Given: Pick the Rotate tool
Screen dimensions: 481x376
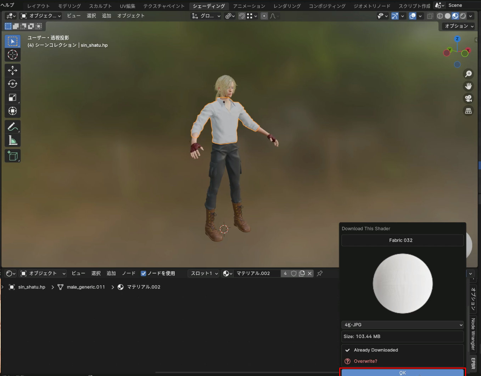Looking at the screenshot, I should pyautogui.click(x=12, y=84).
